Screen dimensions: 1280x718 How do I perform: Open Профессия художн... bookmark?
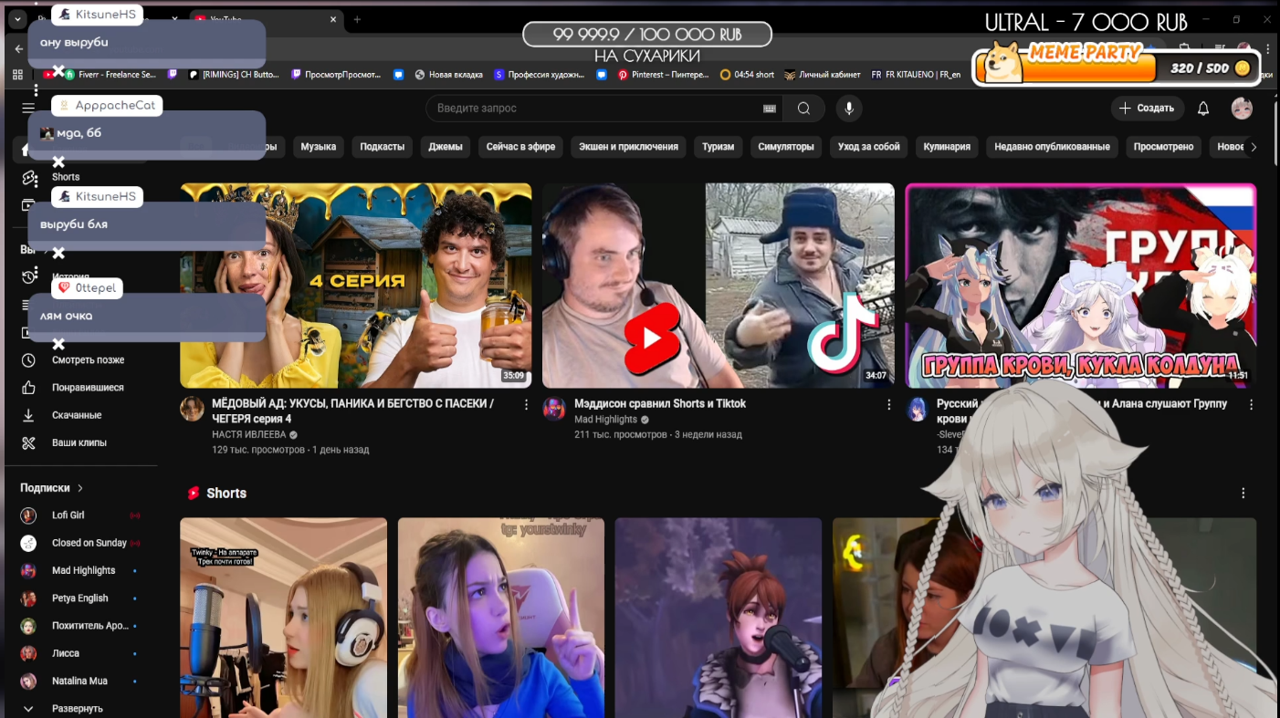(539, 75)
